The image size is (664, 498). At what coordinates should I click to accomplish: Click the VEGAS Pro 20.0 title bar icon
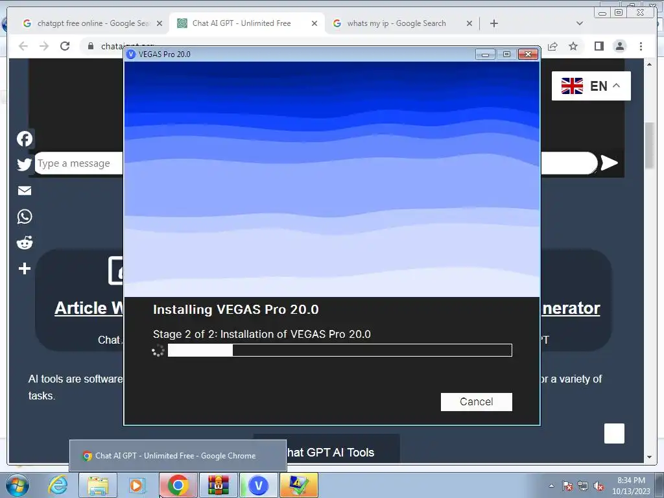(x=131, y=54)
